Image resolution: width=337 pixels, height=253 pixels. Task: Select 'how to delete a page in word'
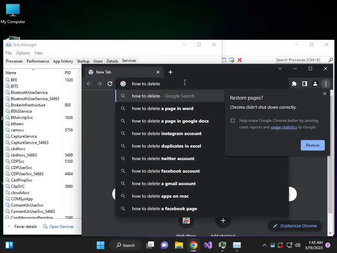click(170, 108)
